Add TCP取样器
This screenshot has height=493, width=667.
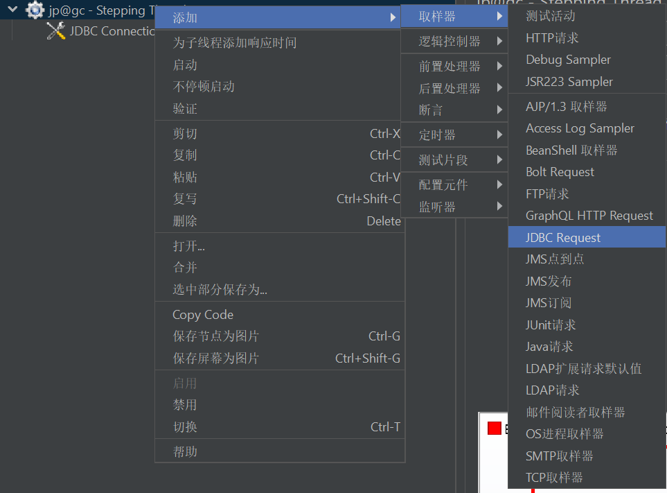coord(587,478)
